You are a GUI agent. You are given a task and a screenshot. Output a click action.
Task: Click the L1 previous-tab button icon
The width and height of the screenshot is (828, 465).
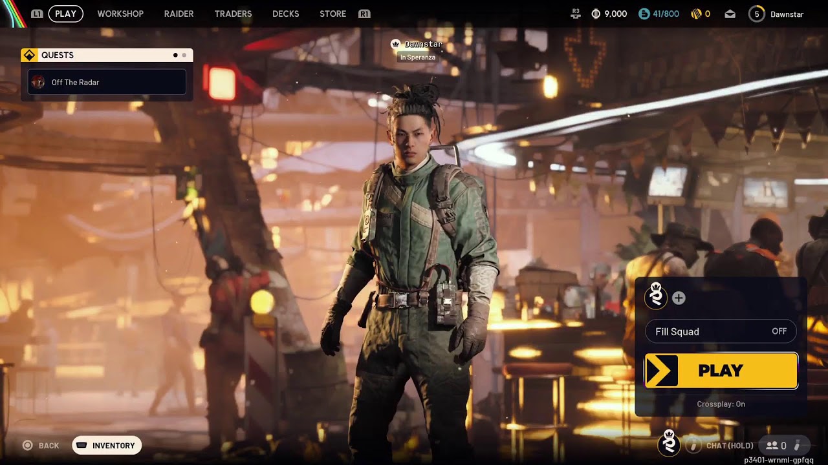pos(37,14)
